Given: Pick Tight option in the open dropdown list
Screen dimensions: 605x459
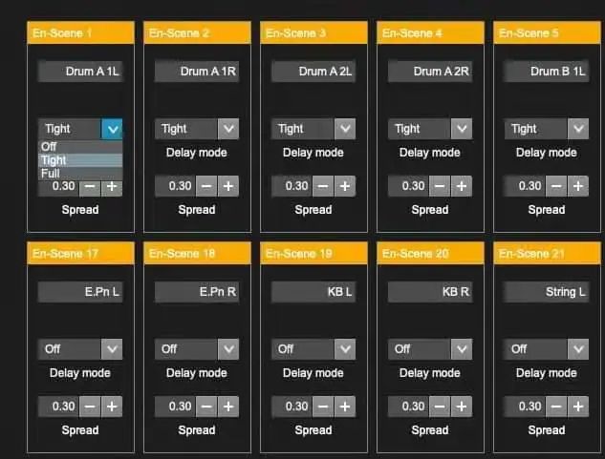Looking at the screenshot, I should [x=54, y=160].
